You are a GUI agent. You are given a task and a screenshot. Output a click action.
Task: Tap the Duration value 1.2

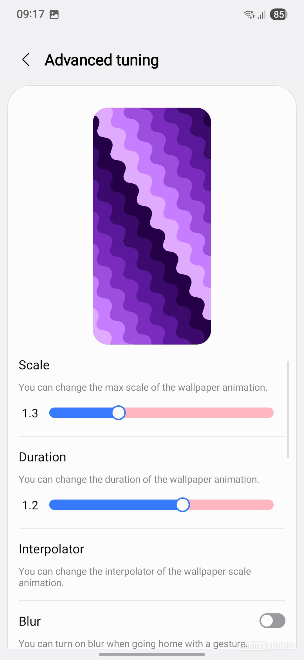pos(30,505)
